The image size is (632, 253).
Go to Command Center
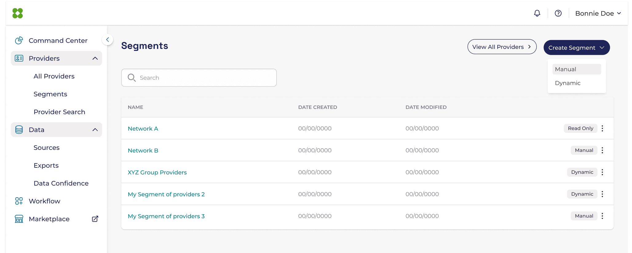coord(58,40)
